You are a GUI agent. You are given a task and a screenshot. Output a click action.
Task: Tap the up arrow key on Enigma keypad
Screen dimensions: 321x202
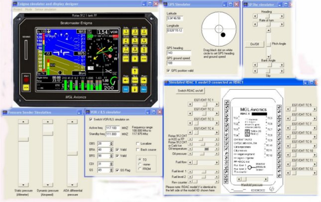pos(135,71)
